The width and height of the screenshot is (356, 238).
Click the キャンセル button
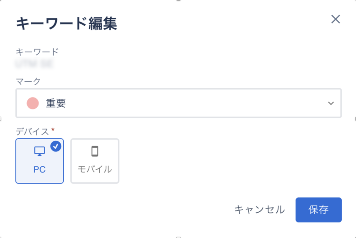pyautogui.click(x=259, y=210)
